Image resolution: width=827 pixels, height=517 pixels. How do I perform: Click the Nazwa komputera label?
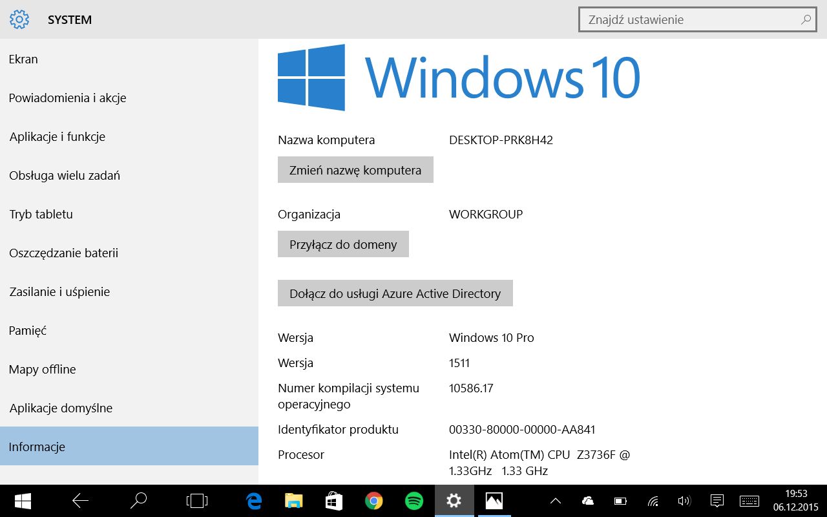(x=326, y=140)
